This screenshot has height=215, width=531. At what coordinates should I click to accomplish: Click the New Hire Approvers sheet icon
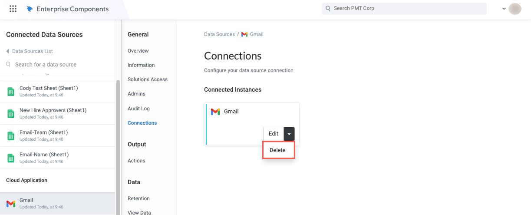11,114
